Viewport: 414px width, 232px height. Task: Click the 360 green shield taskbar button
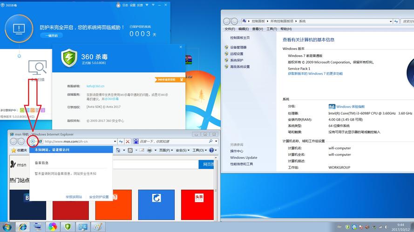[68, 227]
